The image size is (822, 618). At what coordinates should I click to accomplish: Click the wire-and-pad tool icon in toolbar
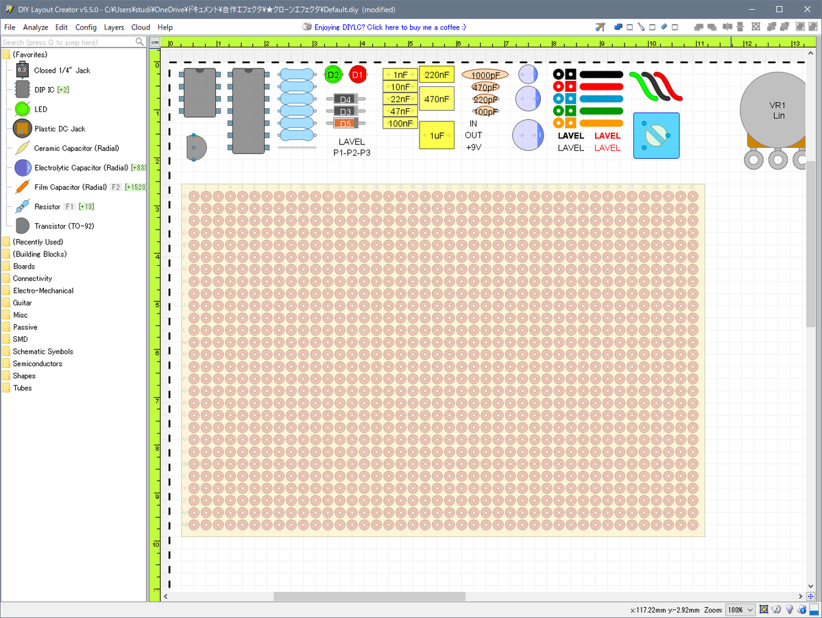coord(601,27)
